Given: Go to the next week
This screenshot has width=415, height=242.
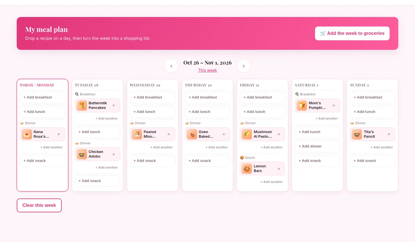Looking at the screenshot, I should (244, 66).
